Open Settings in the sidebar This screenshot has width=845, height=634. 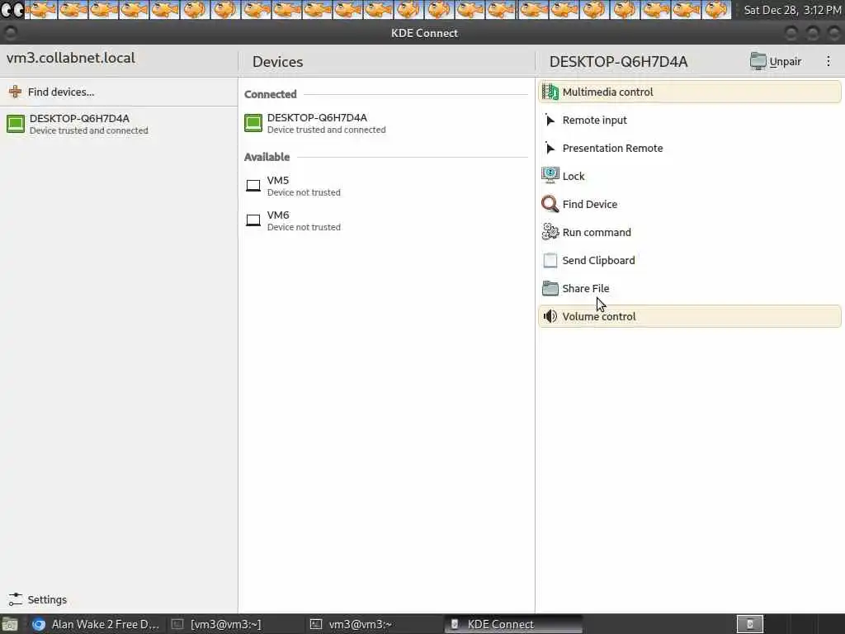[119, 599]
